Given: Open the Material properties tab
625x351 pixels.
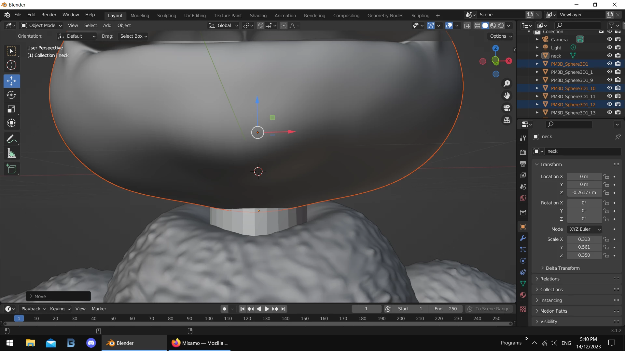Looking at the screenshot, I should 523,295.
